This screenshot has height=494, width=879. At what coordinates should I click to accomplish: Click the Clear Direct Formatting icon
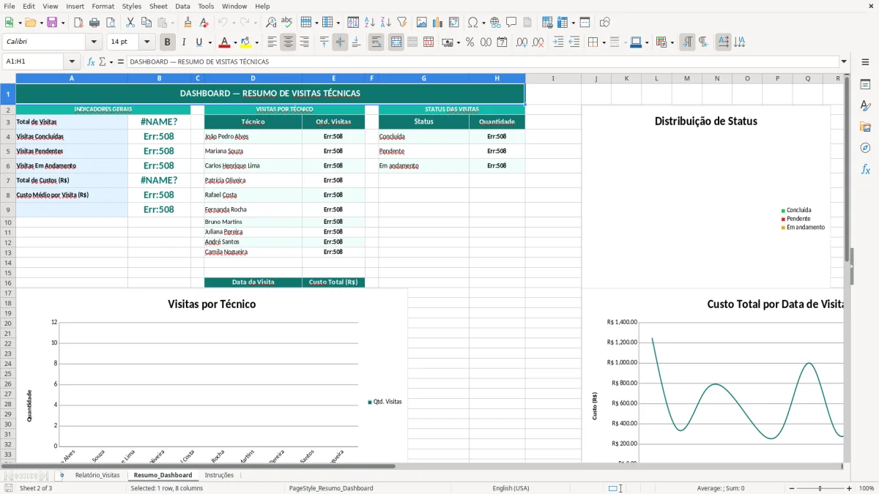point(204,23)
